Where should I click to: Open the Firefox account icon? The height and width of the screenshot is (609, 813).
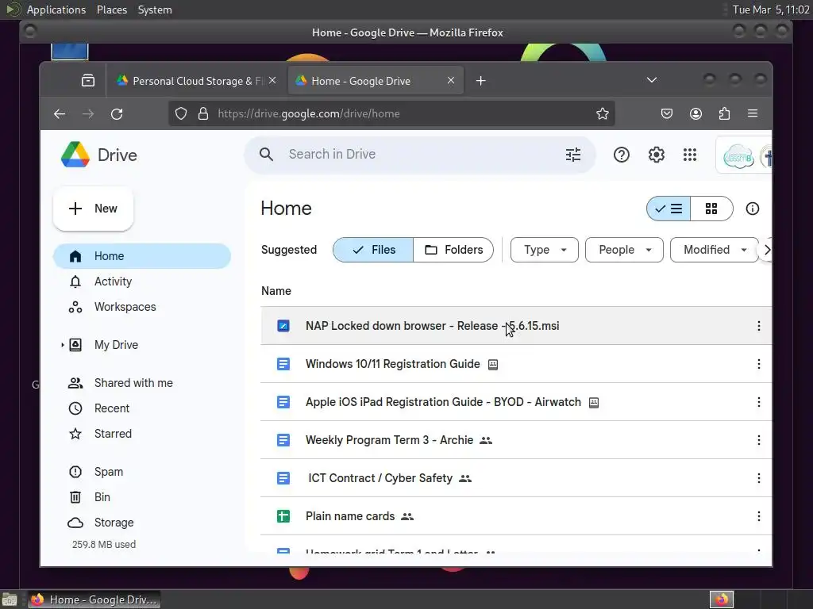point(695,113)
